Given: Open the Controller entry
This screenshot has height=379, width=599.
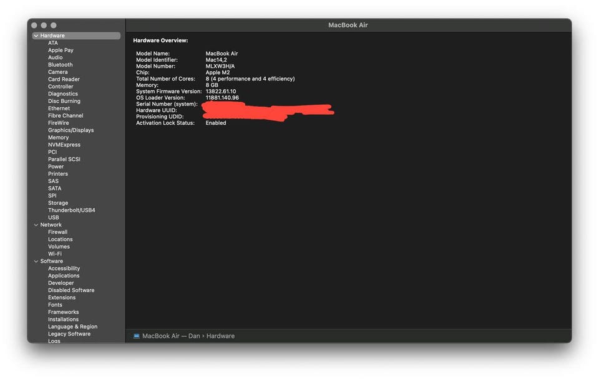Looking at the screenshot, I should (x=61, y=86).
